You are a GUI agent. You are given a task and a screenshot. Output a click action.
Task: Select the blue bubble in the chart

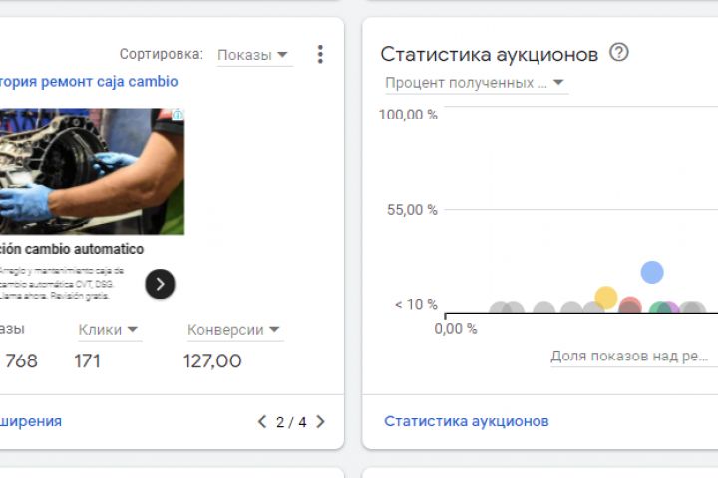[x=652, y=272]
